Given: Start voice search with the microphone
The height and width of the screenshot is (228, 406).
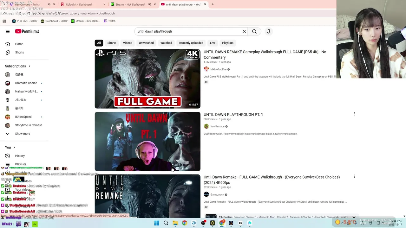Looking at the screenshot, I should click(269, 31).
